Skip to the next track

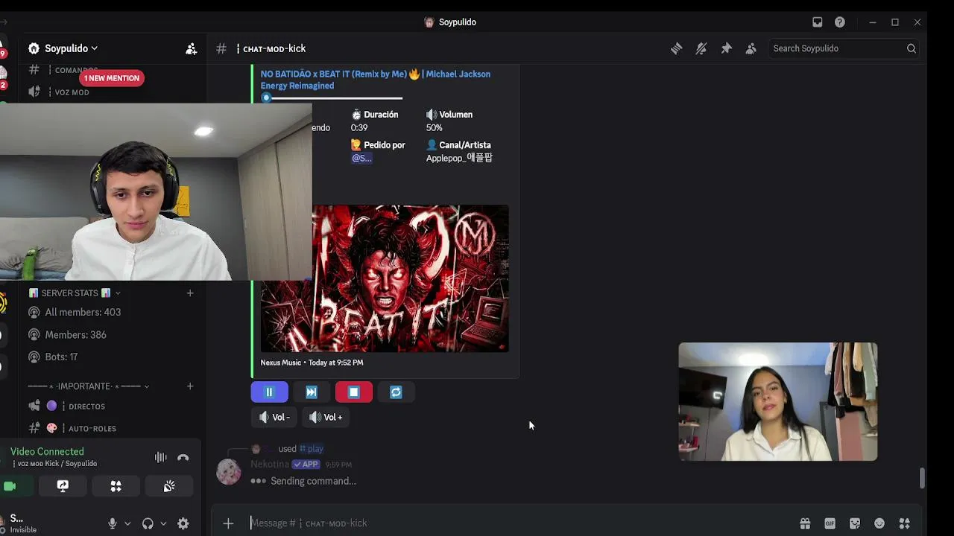point(312,392)
